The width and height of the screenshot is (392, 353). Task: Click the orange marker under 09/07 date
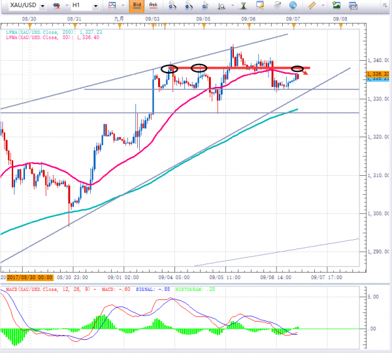pos(294,25)
